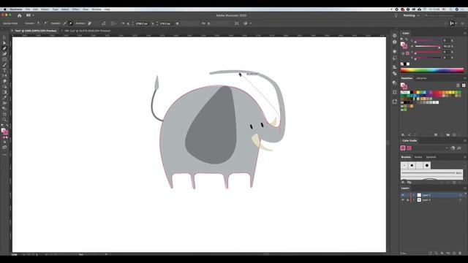468x263 pixels.
Task: Click the Discover lightbulb icon
Action: tap(396, 15)
